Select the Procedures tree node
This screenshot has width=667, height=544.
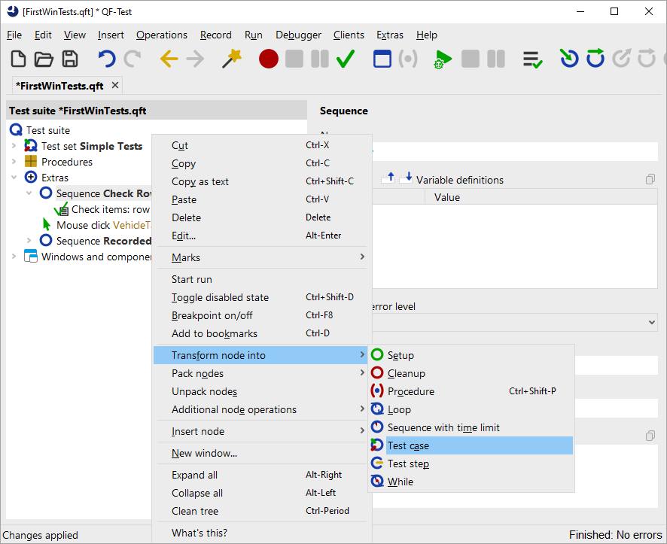66,162
